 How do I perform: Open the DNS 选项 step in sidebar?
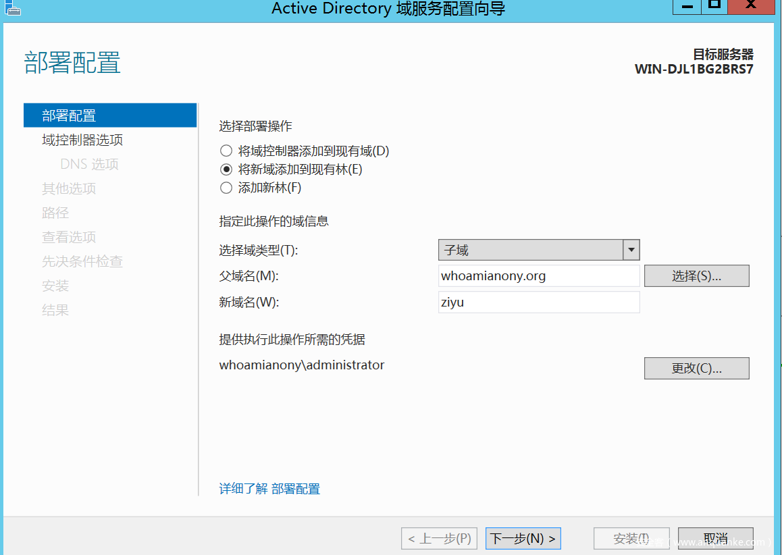point(89,164)
